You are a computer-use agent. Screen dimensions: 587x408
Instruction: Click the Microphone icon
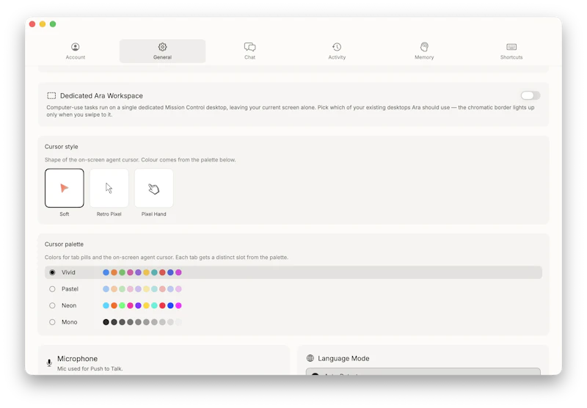49,363
